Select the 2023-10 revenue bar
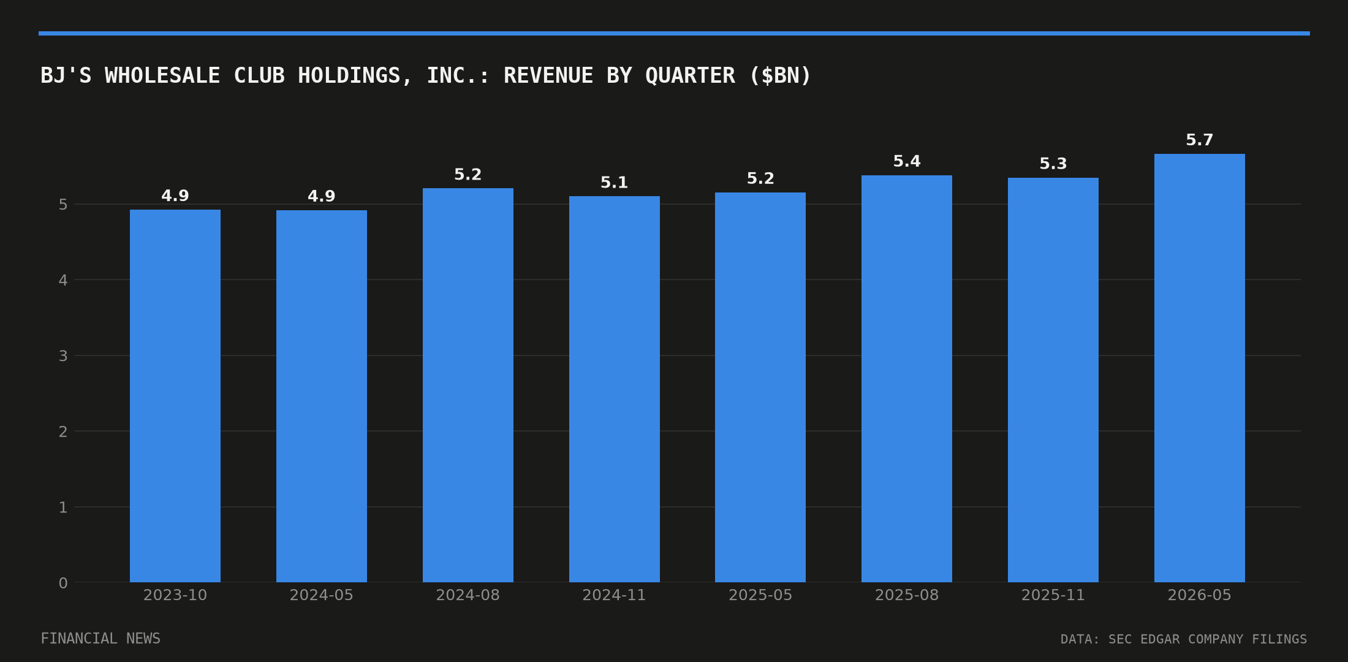Screen dimensions: 1348x662 pyautogui.click(x=175, y=396)
